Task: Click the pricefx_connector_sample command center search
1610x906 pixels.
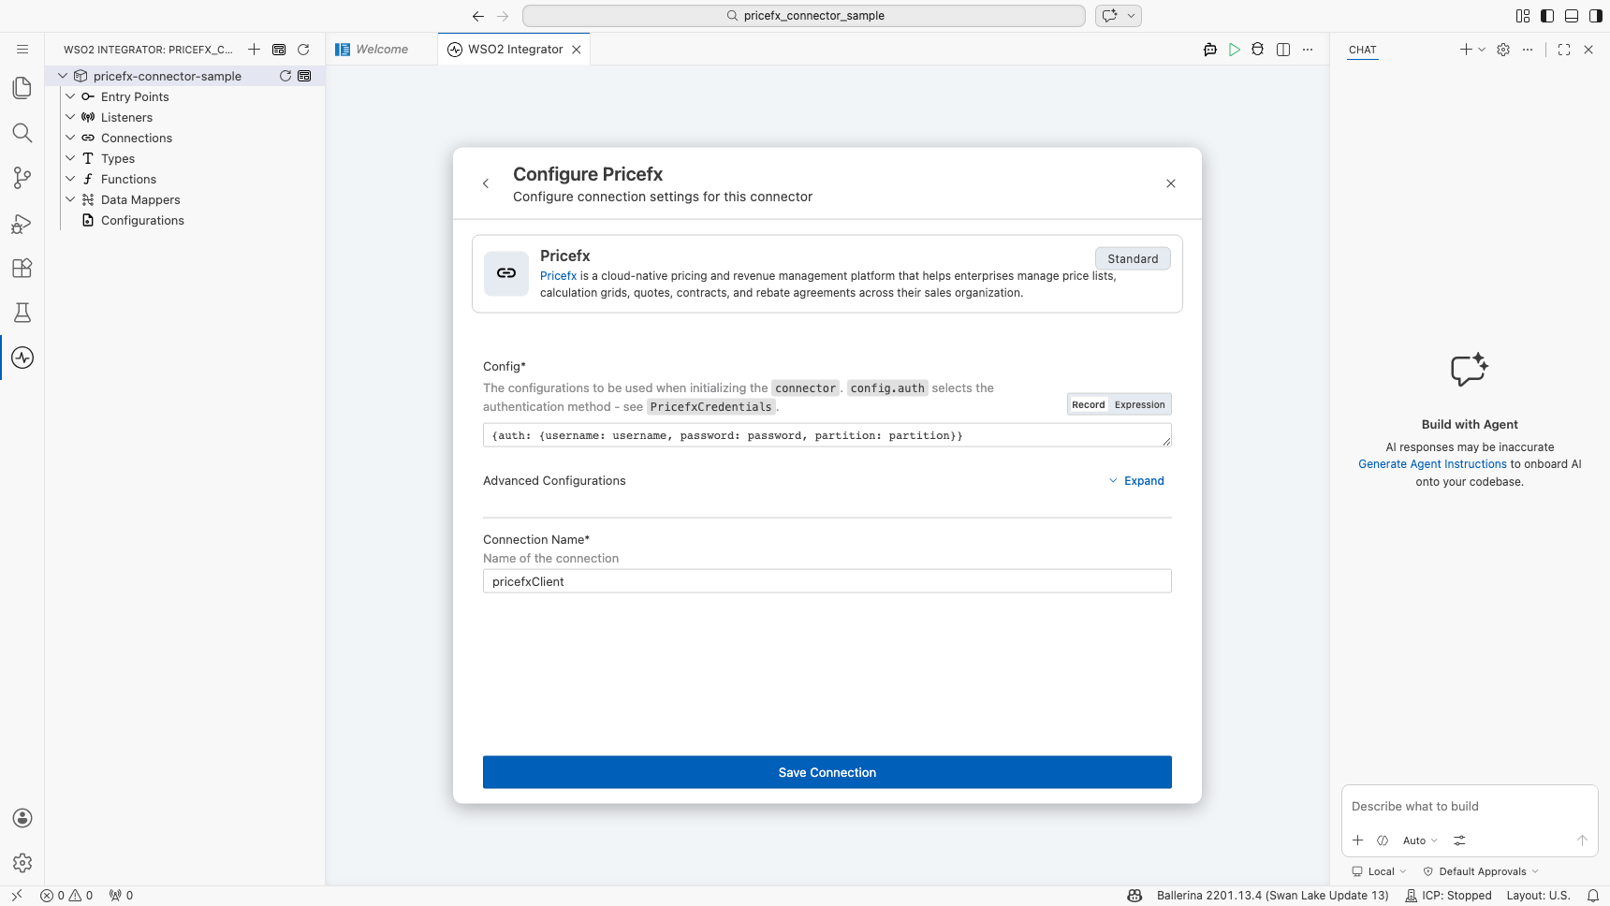Action: (x=804, y=16)
